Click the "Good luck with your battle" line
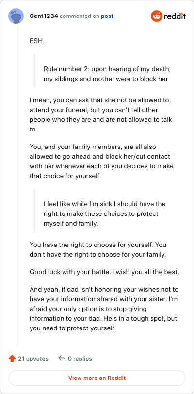The width and height of the screenshot is (194, 394). coord(104,272)
